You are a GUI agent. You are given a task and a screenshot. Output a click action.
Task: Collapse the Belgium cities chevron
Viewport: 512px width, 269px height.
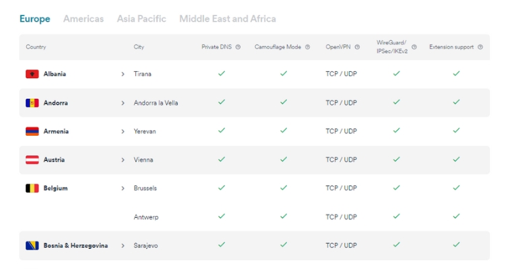123,188
